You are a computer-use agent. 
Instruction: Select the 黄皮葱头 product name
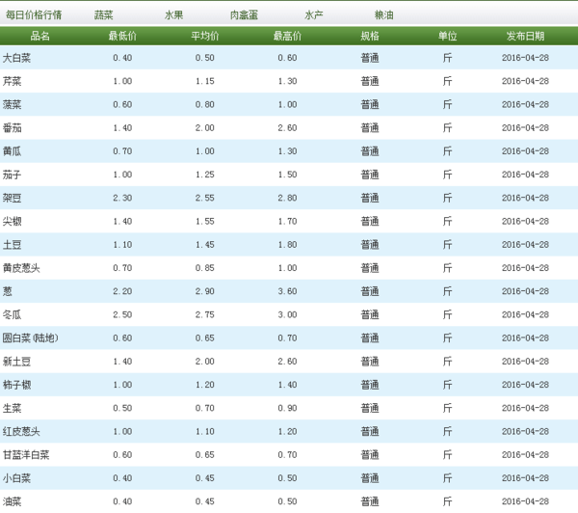[21, 267]
